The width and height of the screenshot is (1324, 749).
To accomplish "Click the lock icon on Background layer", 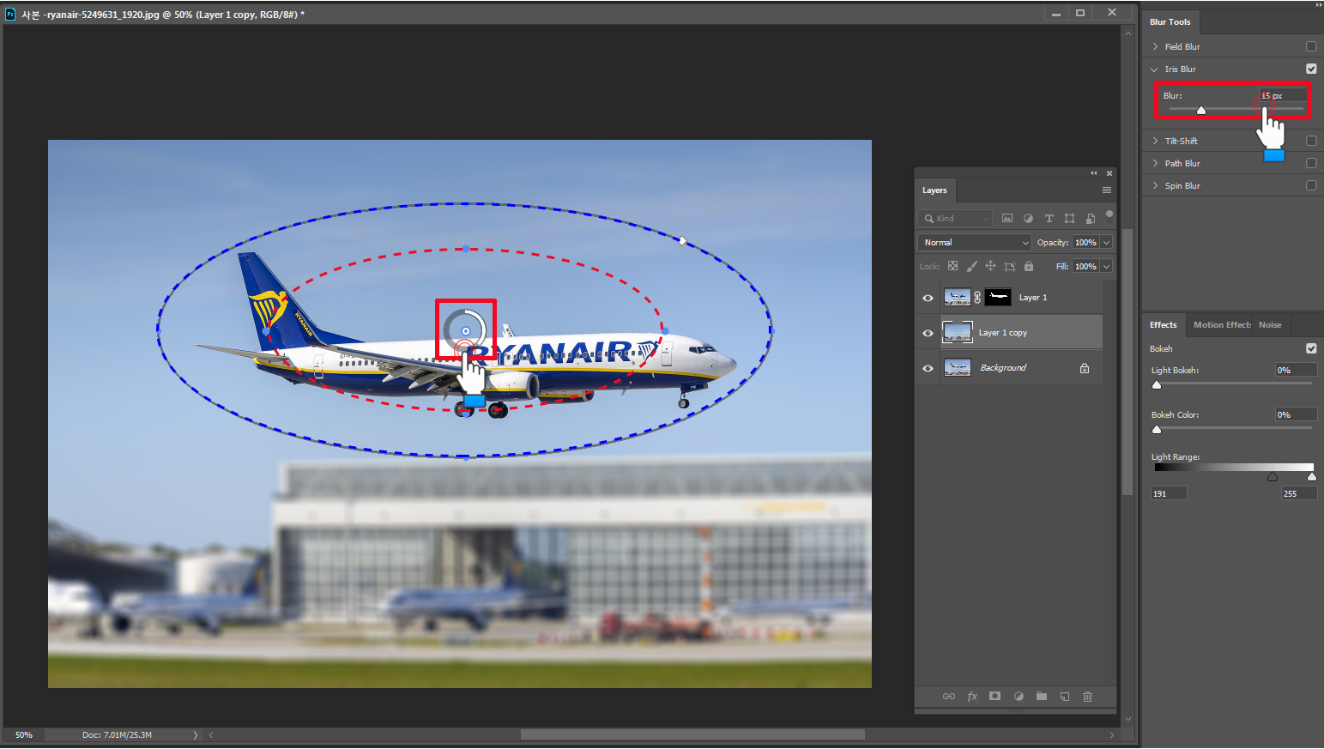I will (x=1085, y=368).
